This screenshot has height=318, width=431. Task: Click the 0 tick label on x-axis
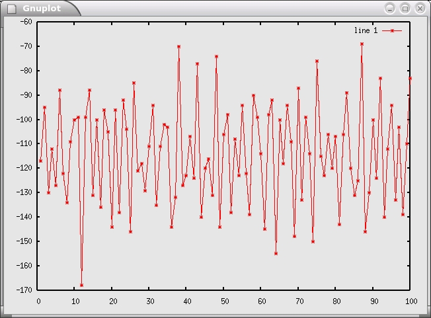pyautogui.click(x=38, y=301)
